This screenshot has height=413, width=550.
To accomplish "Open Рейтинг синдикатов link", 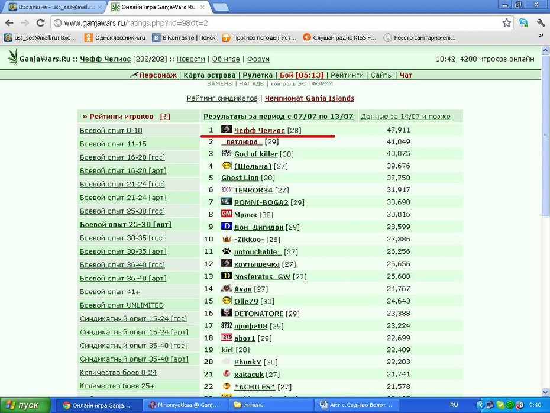I will coord(222,98).
